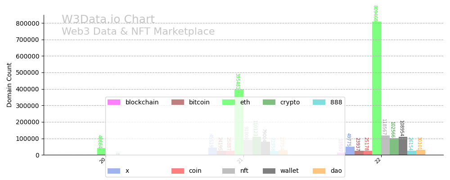450x180 pixels.
Task: Click the blue x legend swatch
Action: (114, 171)
